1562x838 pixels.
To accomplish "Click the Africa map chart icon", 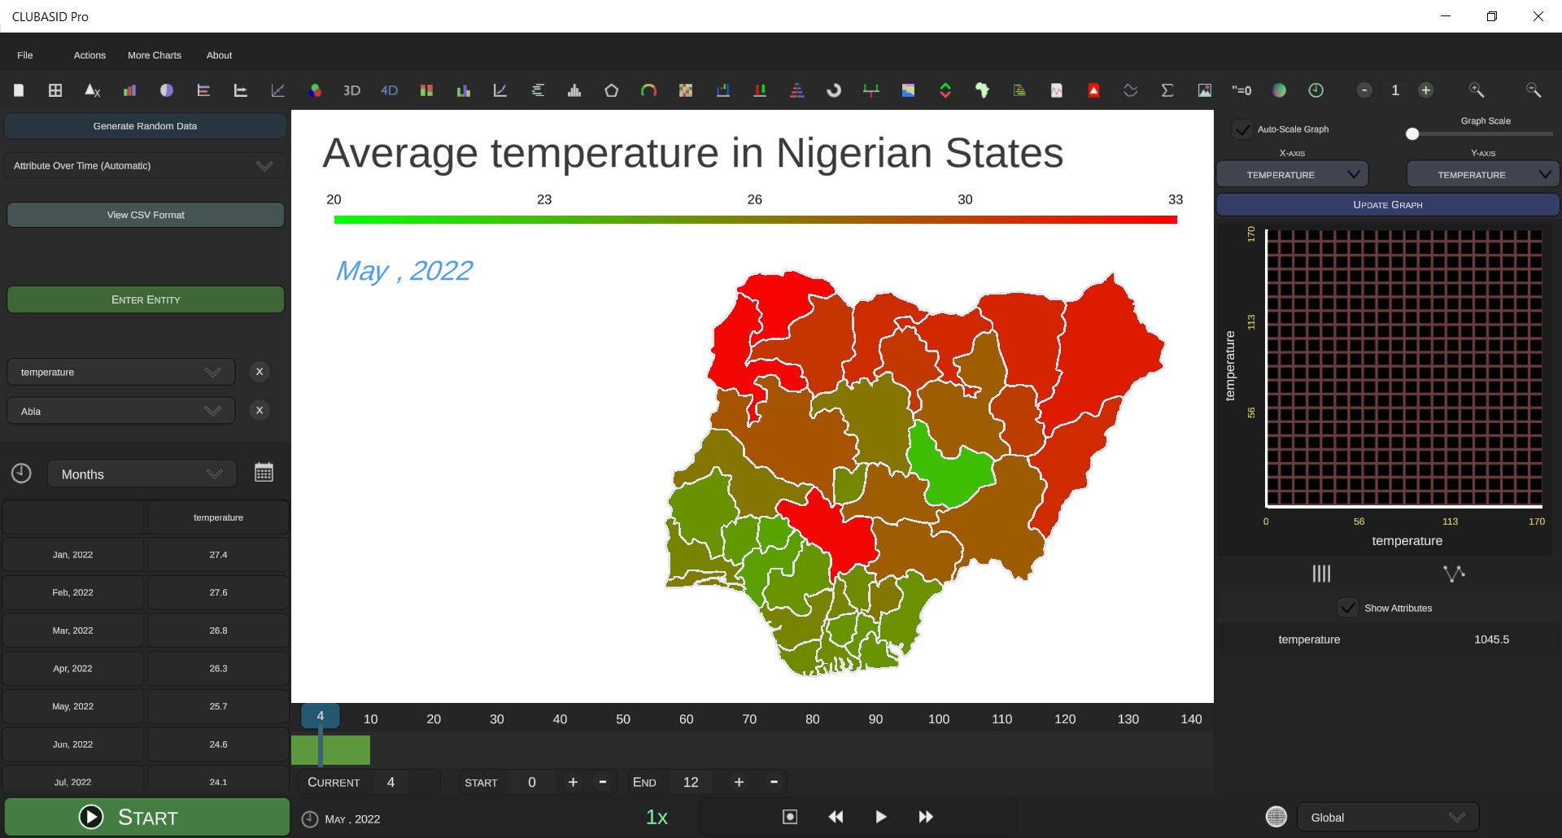I will pyautogui.click(x=982, y=90).
